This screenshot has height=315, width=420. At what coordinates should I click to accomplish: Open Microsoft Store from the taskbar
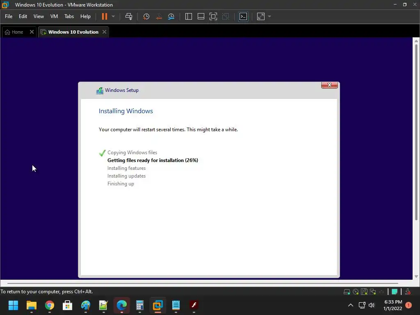click(68, 305)
